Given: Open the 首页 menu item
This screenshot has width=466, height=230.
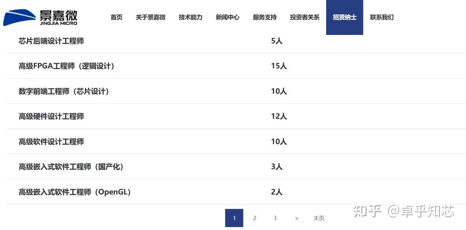Looking at the screenshot, I should pos(116,17).
